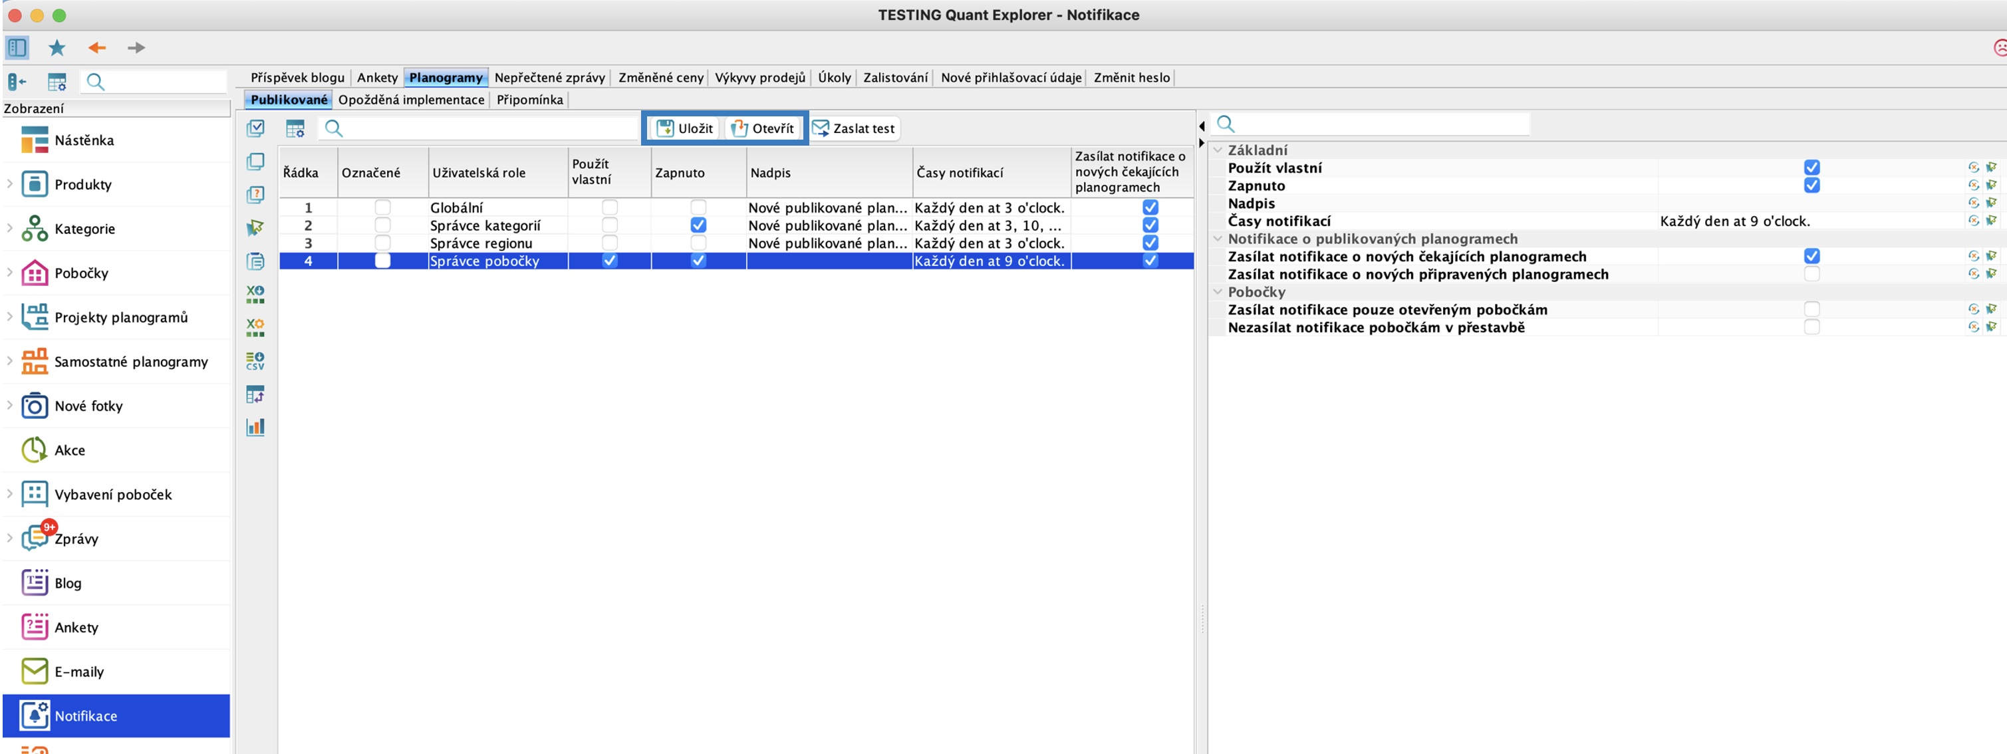Uncheck Zasílat notifikace o nových čekajících planogramech property
This screenshot has width=2007, height=754.
tap(1811, 256)
